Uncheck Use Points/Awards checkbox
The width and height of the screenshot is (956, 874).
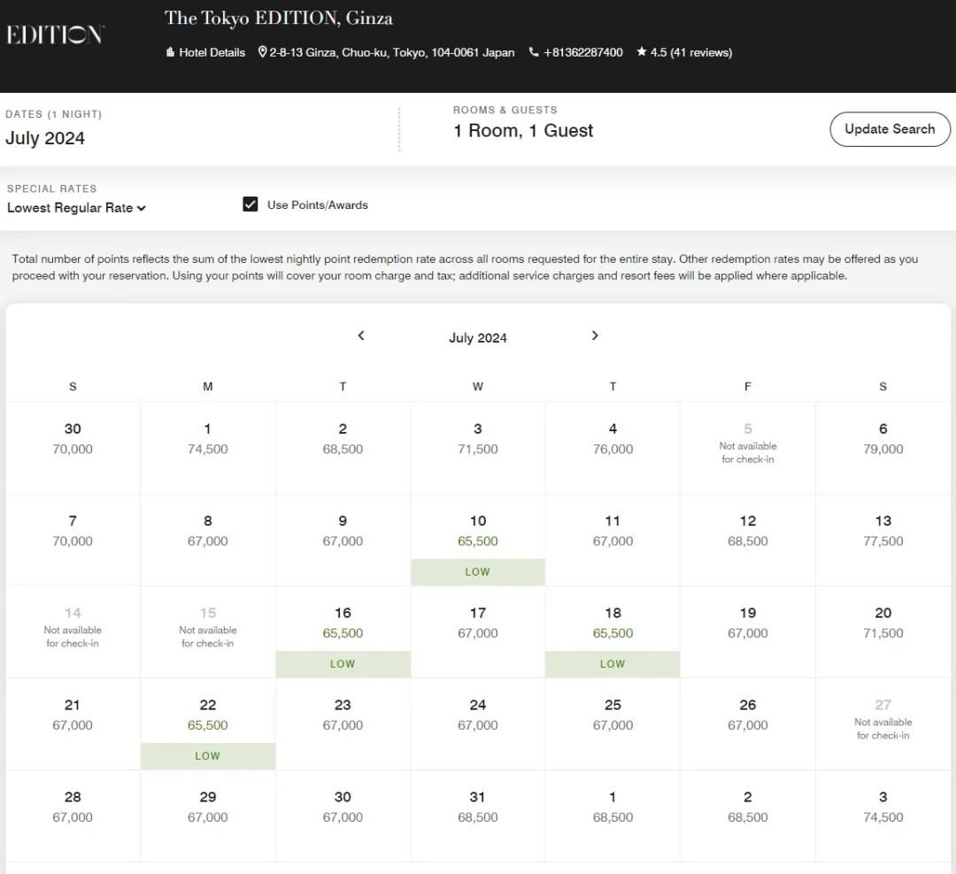tap(250, 205)
